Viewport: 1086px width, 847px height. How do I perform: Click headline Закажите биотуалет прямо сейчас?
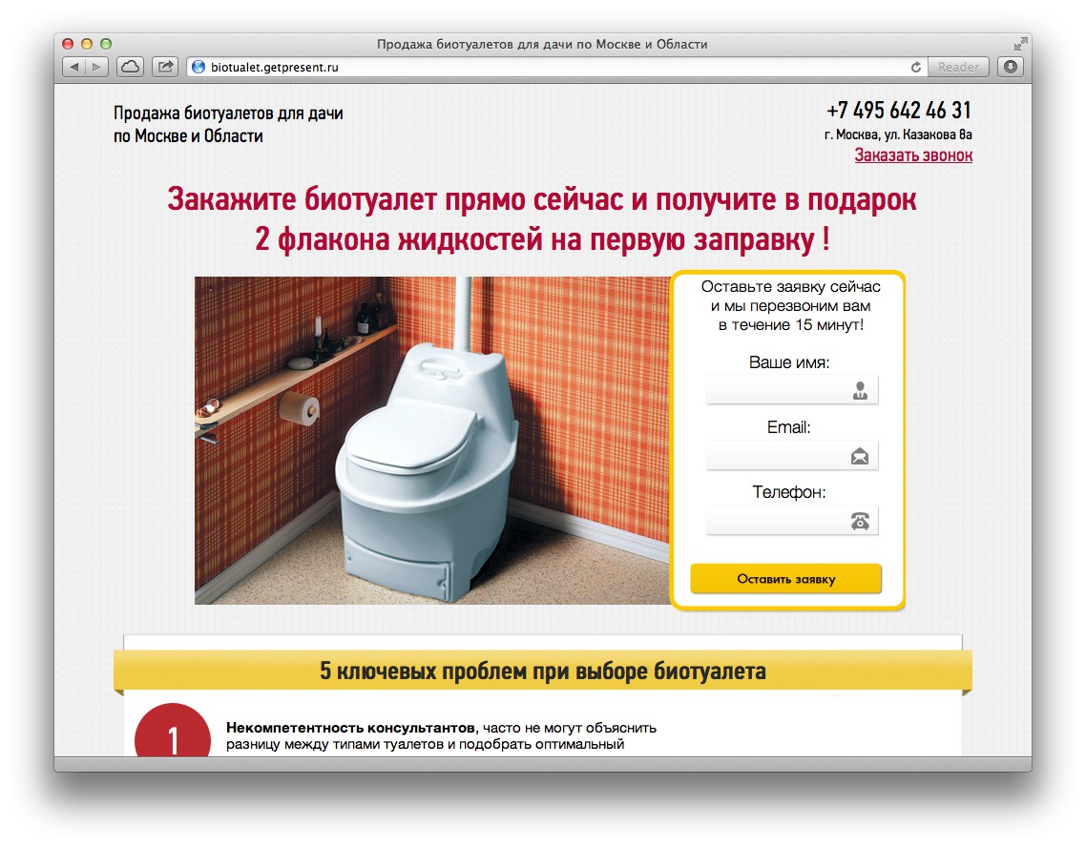tap(542, 199)
